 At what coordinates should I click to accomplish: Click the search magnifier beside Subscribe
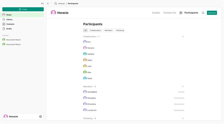click(203, 13)
